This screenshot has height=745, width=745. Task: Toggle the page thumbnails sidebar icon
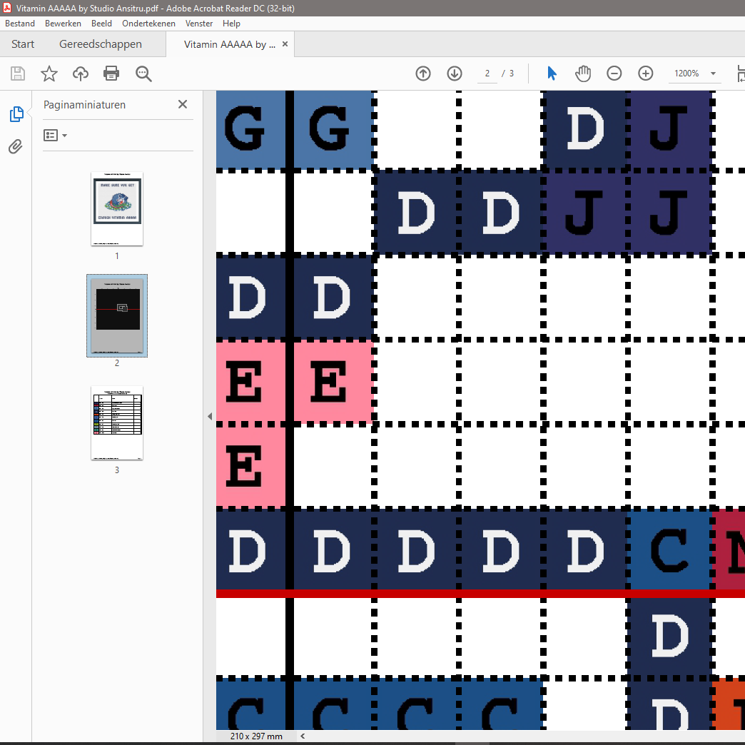[16, 114]
